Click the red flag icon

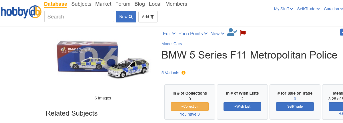tap(243, 33)
